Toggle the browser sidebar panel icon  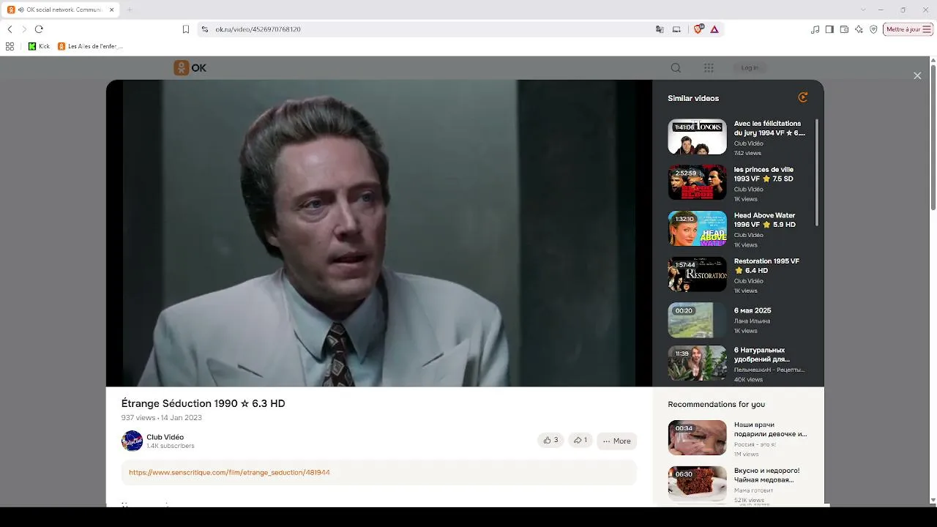pyautogui.click(x=829, y=29)
